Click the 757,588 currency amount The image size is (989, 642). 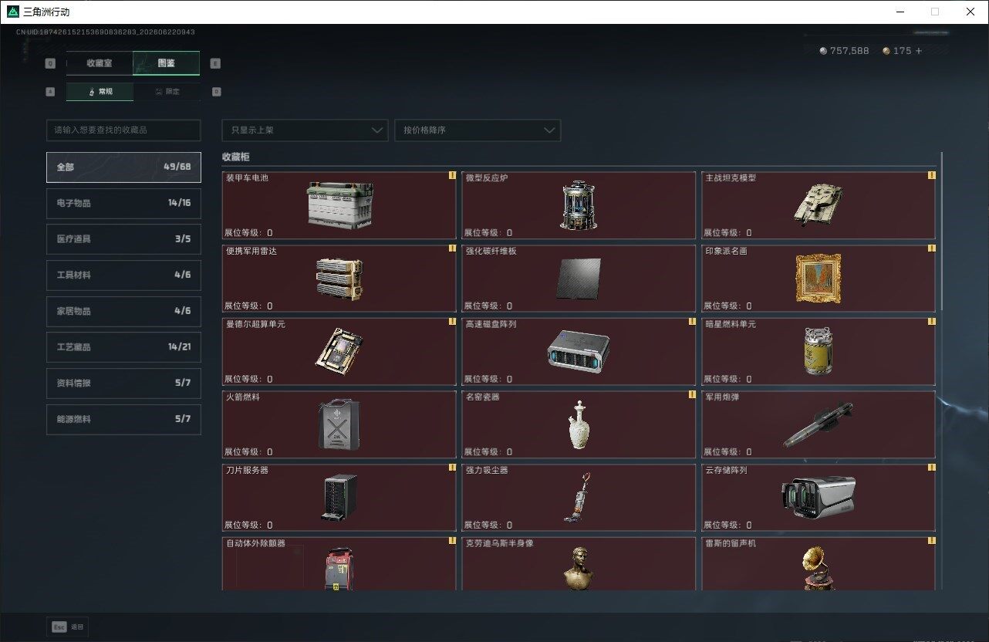[849, 51]
